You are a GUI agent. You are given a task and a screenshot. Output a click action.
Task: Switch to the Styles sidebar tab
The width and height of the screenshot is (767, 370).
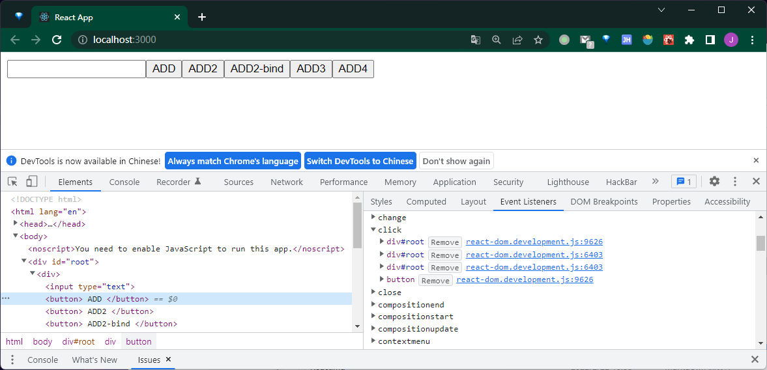[x=381, y=201]
